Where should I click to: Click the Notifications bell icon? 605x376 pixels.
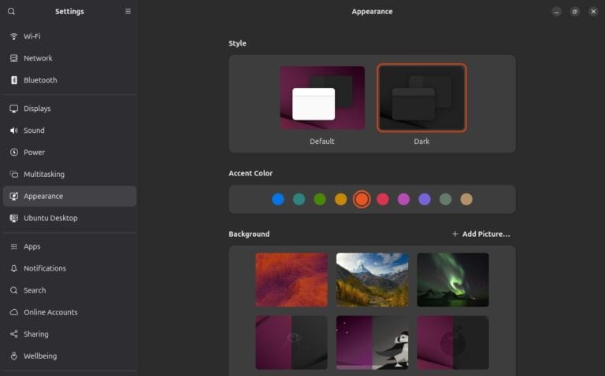pyautogui.click(x=14, y=268)
